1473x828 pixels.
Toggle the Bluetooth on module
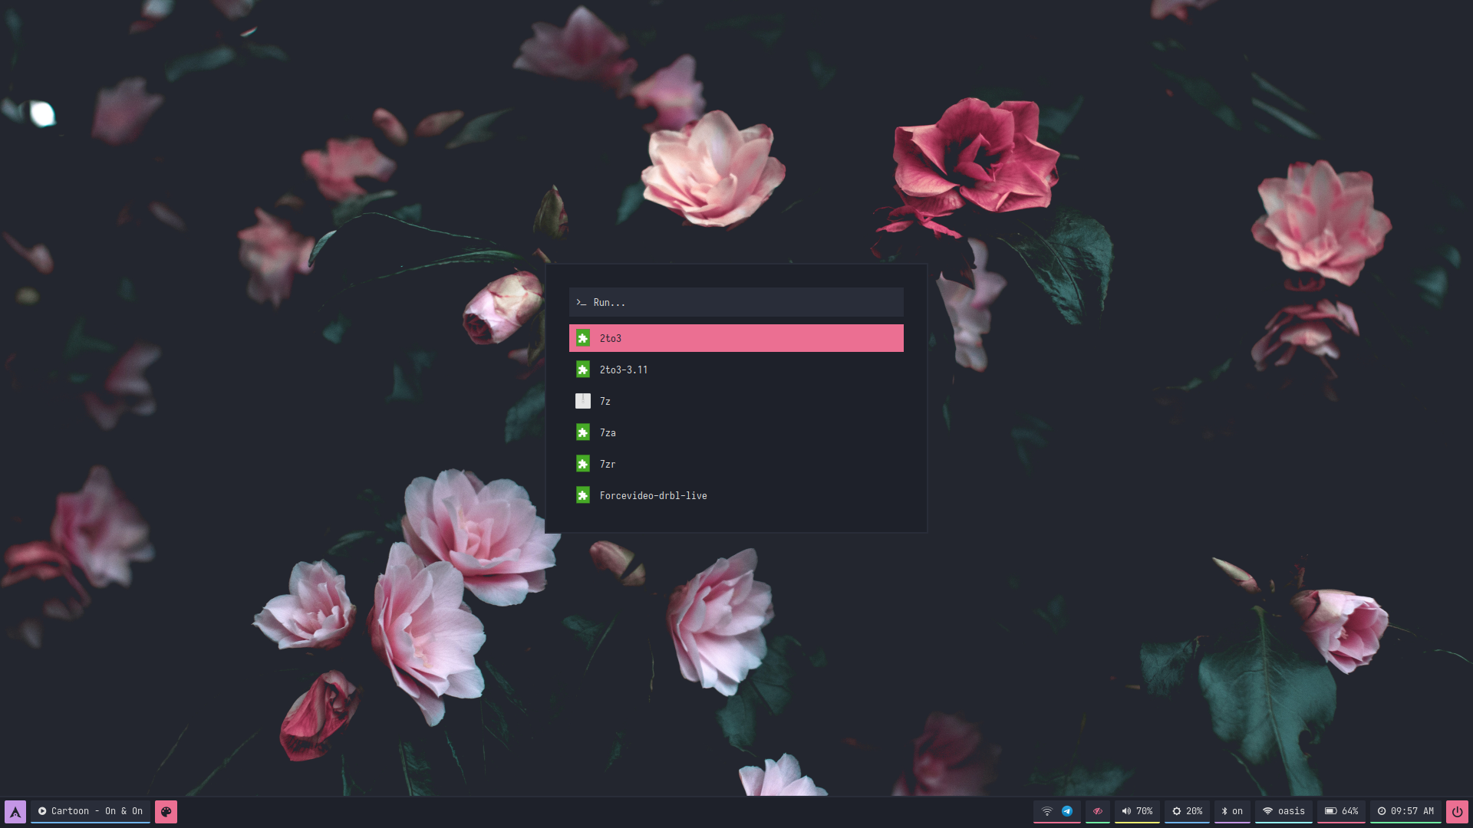tap(1232, 811)
